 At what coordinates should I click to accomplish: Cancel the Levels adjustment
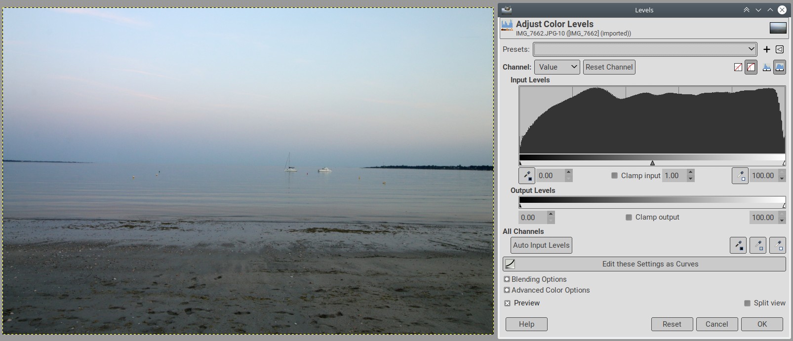716,324
